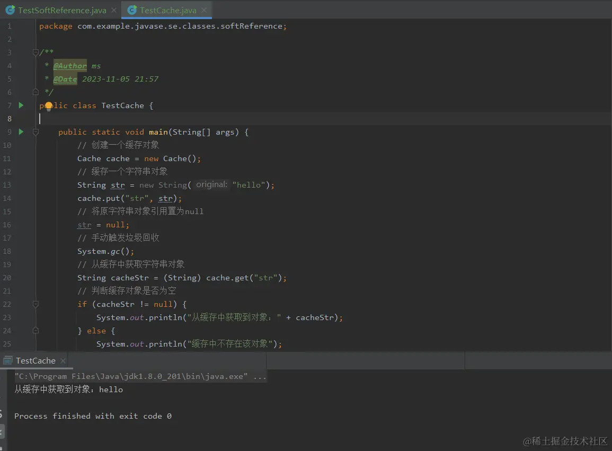Click the "hello" string literal

click(x=249, y=185)
